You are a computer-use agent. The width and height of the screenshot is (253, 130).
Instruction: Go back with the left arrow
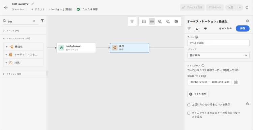pos(6,7)
